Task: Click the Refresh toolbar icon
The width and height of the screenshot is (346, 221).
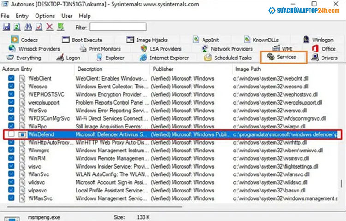Action: (x=17, y=27)
